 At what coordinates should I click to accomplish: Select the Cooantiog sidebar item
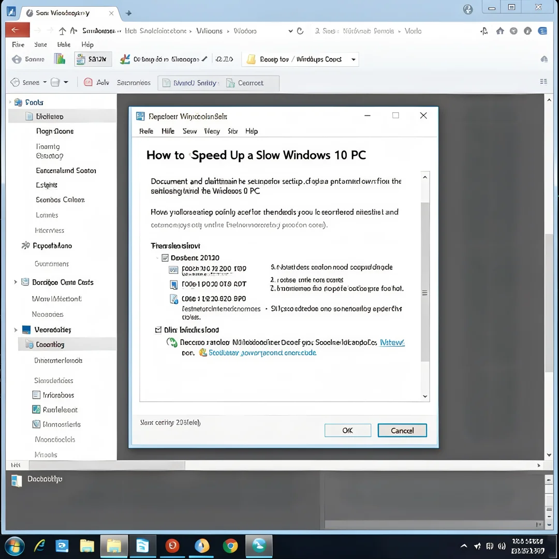pos(67,344)
